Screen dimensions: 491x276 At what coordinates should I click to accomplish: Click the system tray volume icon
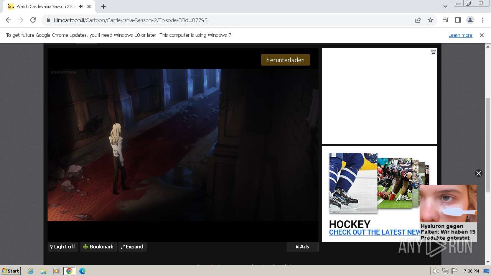[436, 271]
